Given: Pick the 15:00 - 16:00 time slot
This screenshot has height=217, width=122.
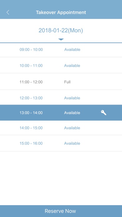Looking at the screenshot, I should (61, 143).
